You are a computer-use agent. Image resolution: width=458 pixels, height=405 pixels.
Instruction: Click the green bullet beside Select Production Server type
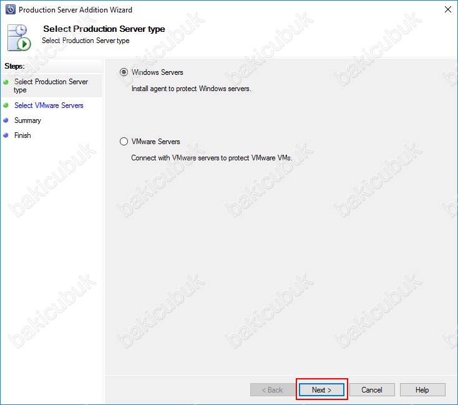[x=6, y=82]
